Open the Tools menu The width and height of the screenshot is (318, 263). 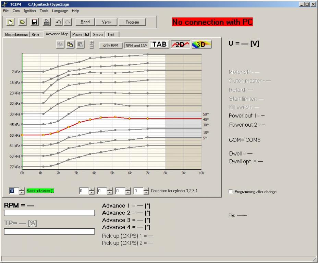click(x=44, y=11)
